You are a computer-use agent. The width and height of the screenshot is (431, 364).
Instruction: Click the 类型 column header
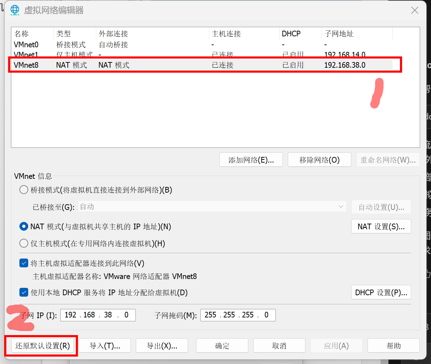click(75, 34)
